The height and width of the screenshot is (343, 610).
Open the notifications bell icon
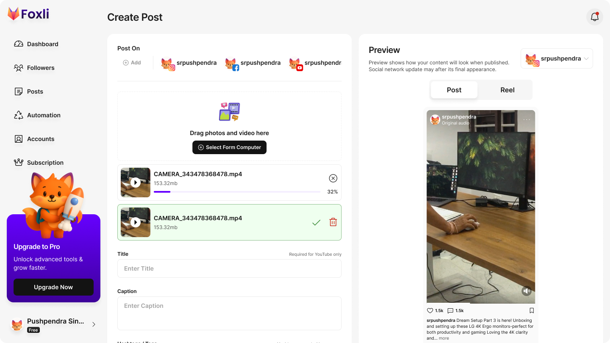pyautogui.click(x=594, y=17)
